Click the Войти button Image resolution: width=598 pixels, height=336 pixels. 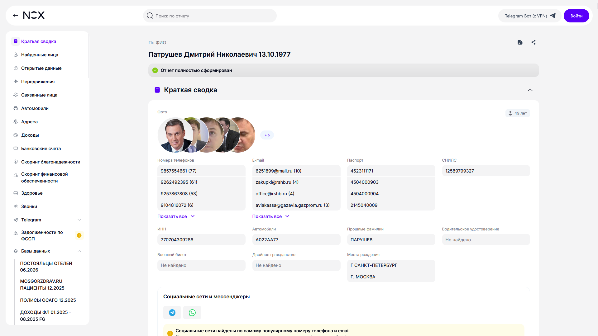[576, 16]
